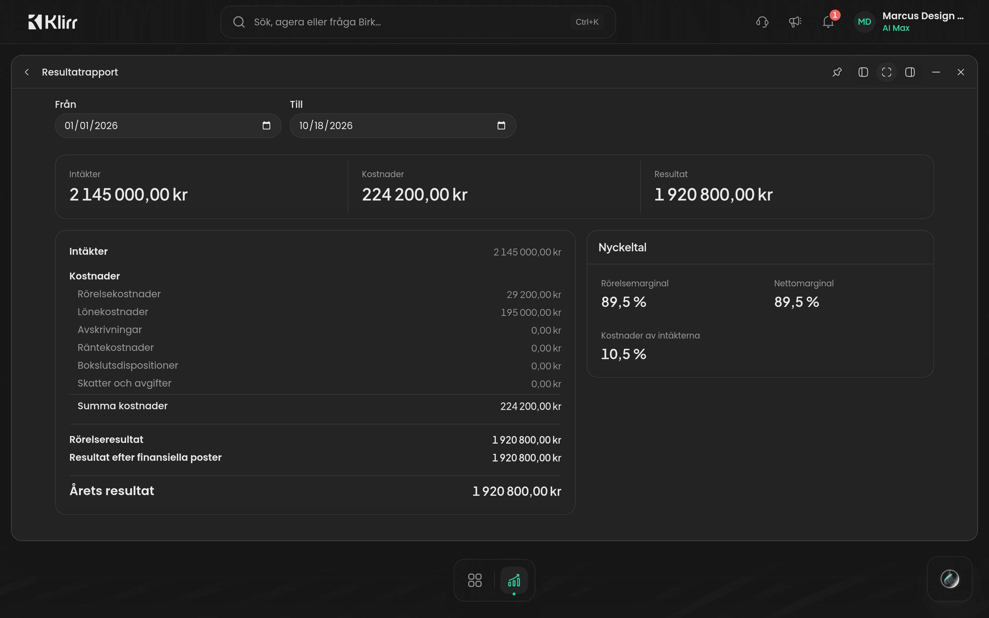
Task: Click the Till date field 10/18/2026
Action: [x=403, y=125]
